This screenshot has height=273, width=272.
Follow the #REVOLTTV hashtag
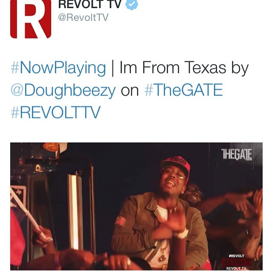(55, 112)
